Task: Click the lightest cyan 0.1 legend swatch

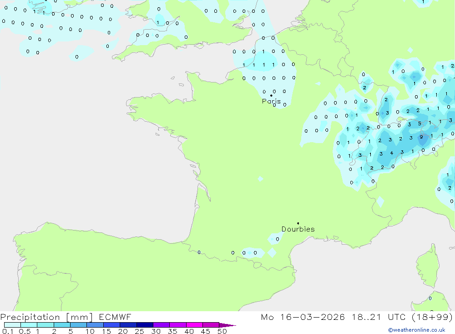Action: click(12, 325)
